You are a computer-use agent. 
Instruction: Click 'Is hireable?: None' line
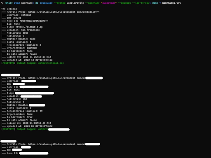point(20,51)
